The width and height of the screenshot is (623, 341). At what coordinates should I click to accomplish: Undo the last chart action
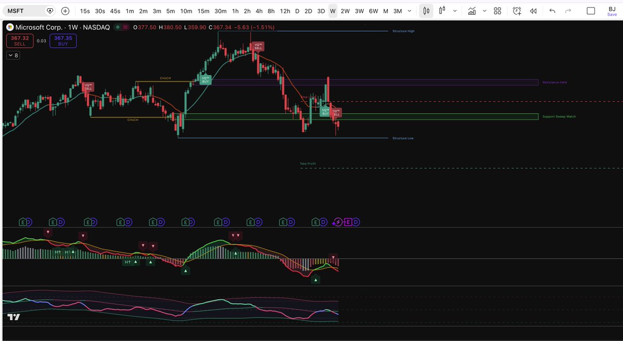(x=552, y=11)
